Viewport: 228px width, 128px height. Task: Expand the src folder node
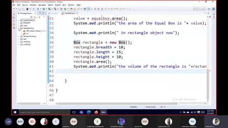pos(21,34)
